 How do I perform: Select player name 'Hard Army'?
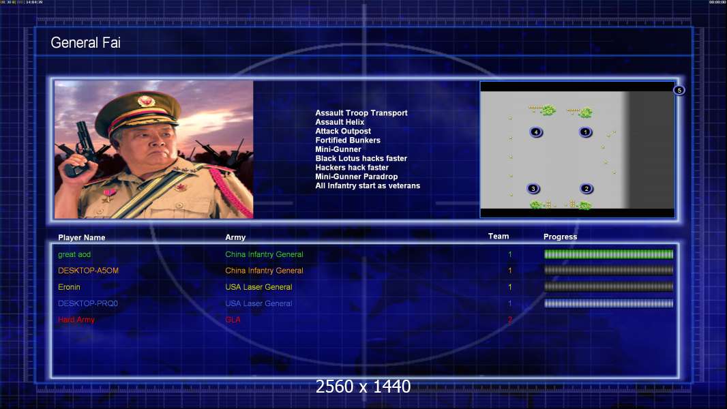(x=76, y=320)
